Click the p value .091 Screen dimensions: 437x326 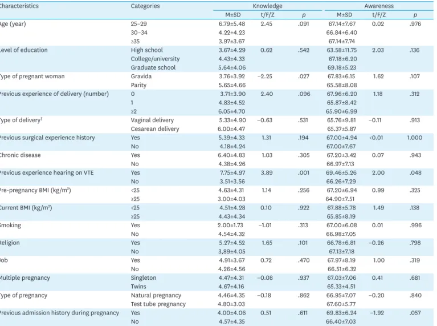point(304,24)
